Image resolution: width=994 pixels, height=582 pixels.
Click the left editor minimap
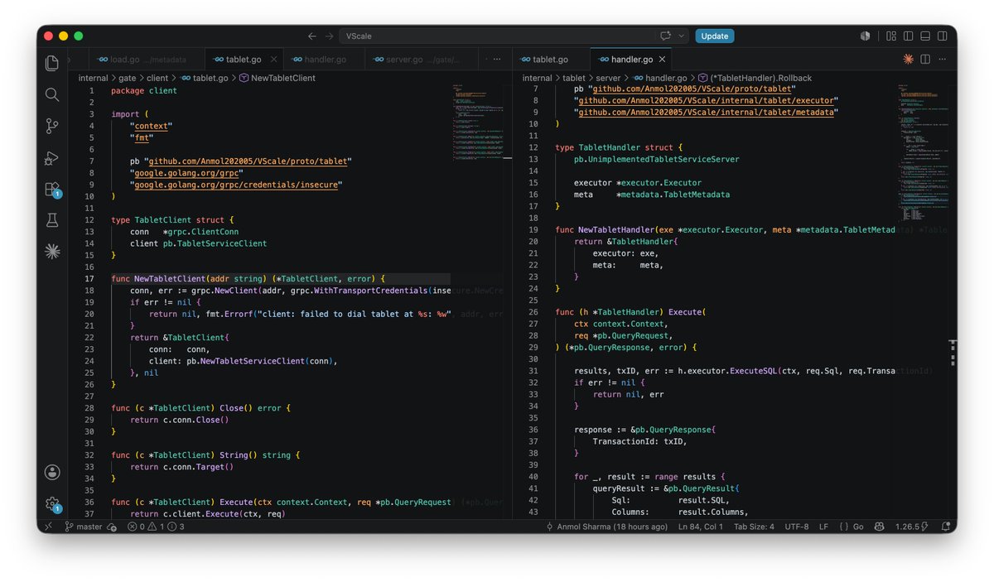click(479, 123)
